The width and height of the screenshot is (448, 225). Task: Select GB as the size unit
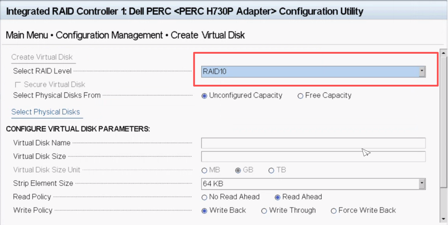[238, 170]
